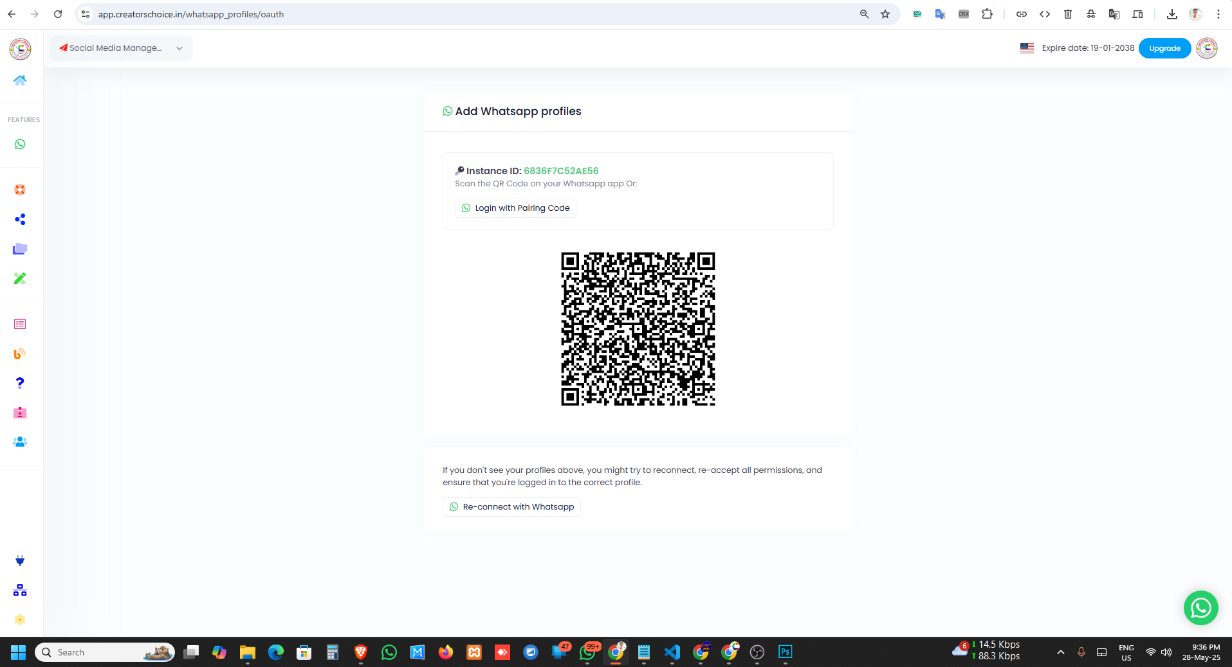Screen dimensions: 1232x667
Task: Open the floating green WhatsApp chat bubble
Action: (x=1200, y=608)
